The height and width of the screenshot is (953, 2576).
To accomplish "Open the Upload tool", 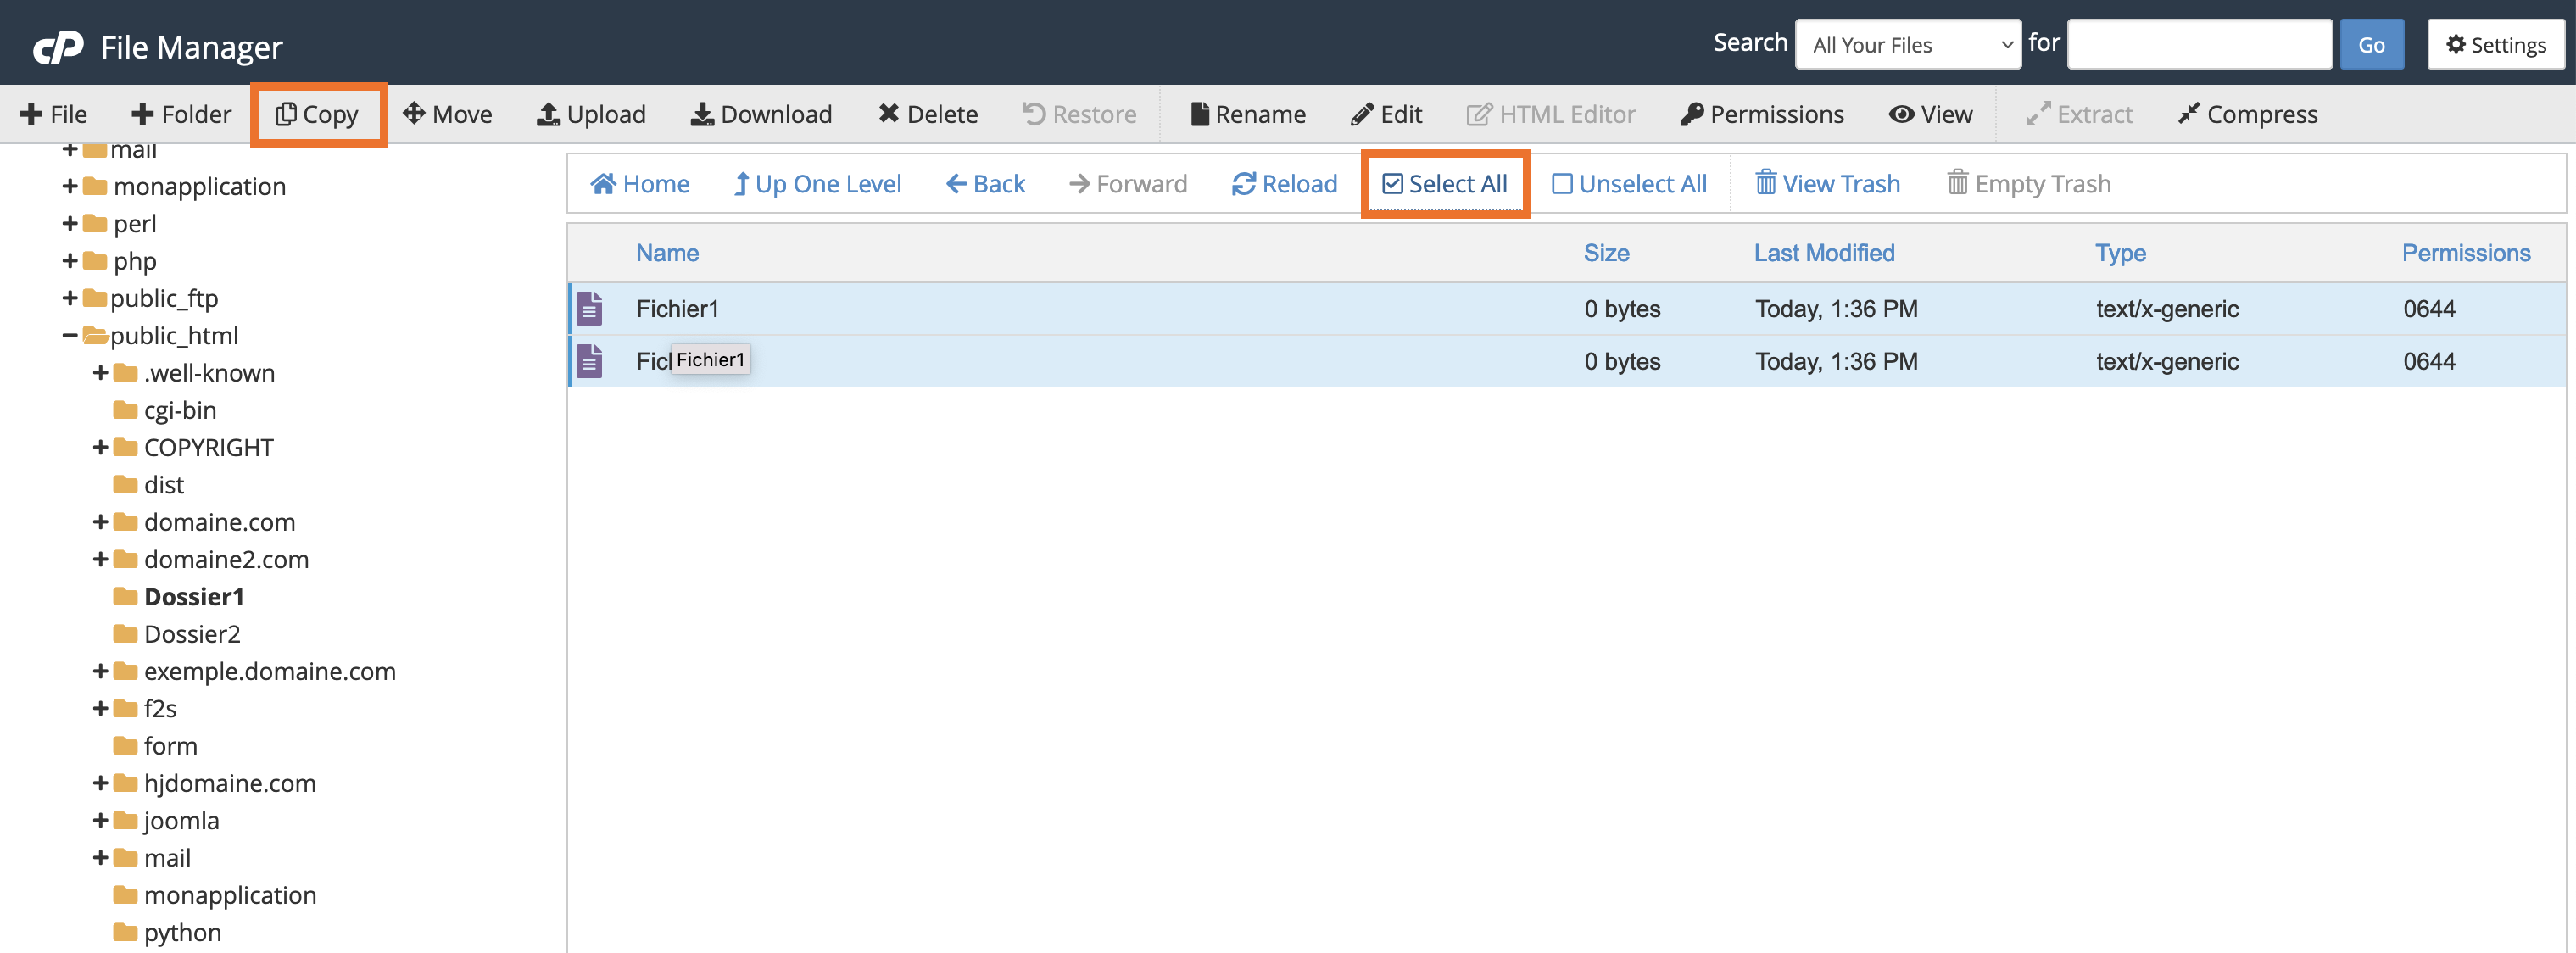I will [x=591, y=114].
